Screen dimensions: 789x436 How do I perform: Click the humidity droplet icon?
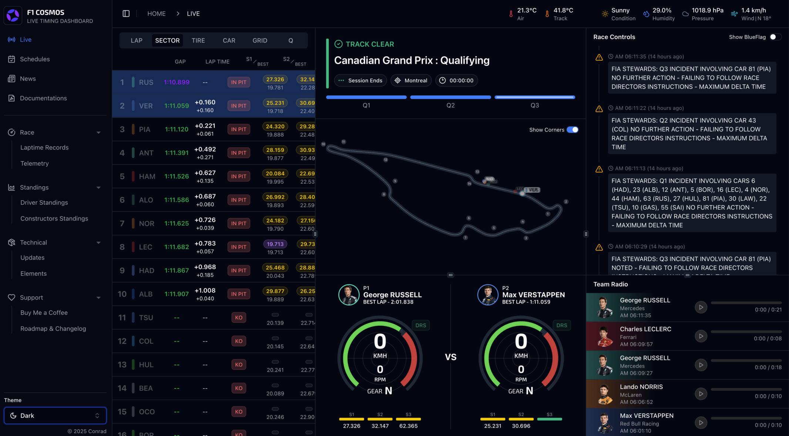(646, 14)
